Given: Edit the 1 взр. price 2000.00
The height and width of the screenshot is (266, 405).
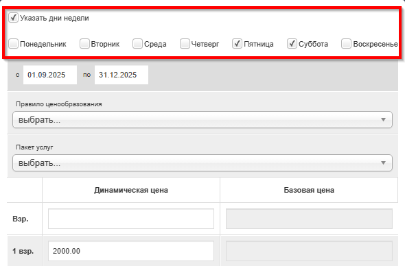Looking at the screenshot, I should tap(131, 251).
